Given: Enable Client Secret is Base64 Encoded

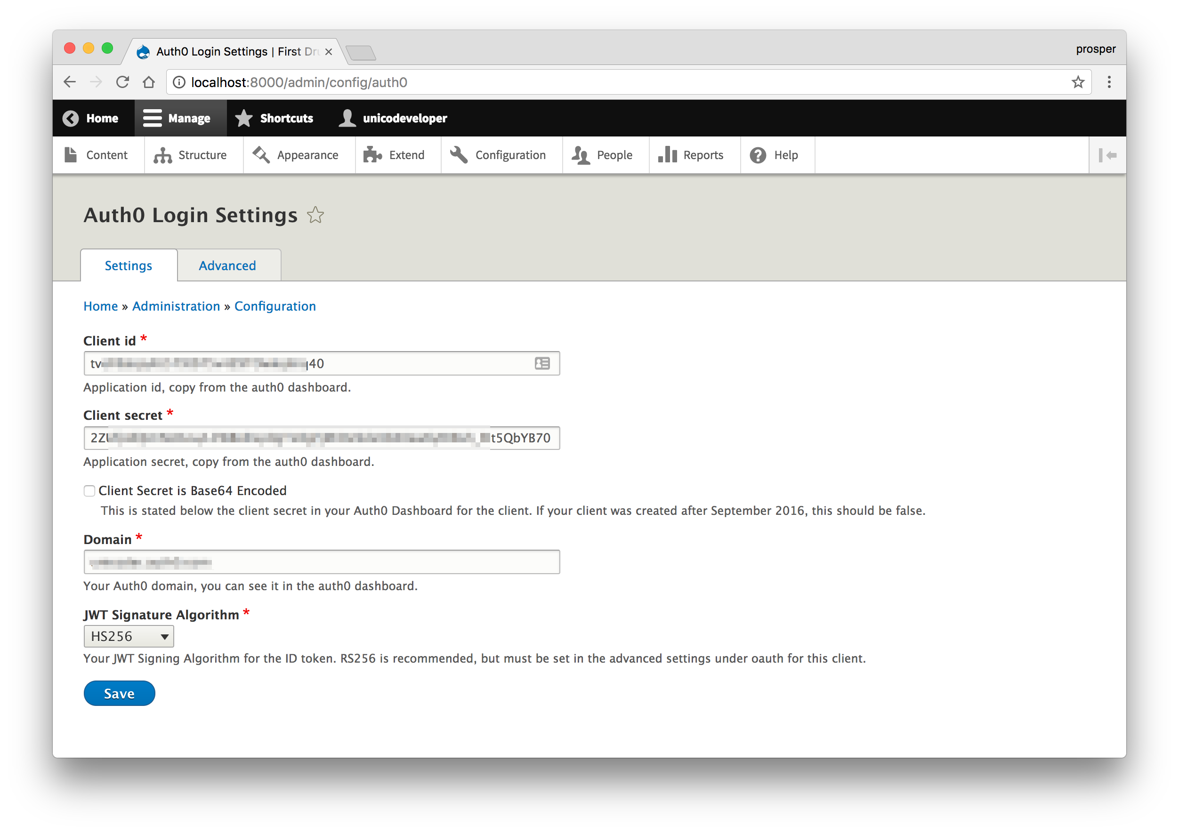Looking at the screenshot, I should 89,490.
